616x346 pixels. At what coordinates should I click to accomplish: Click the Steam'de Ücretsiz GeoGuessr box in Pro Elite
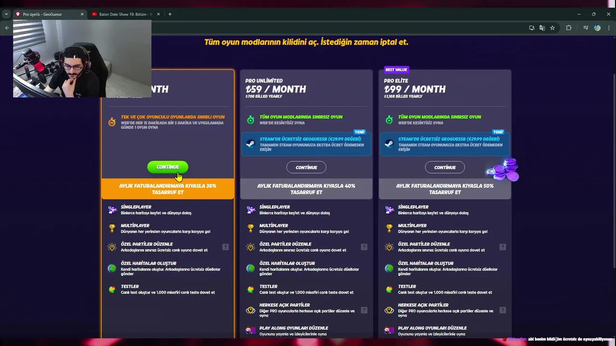pyautogui.click(x=445, y=144)
